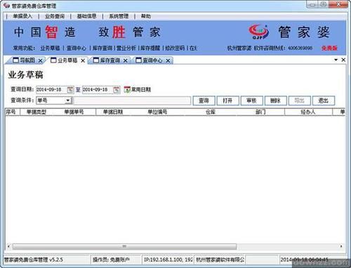Click the 查询 button
This screenshot has height=268, width=351.
point(204,101)
